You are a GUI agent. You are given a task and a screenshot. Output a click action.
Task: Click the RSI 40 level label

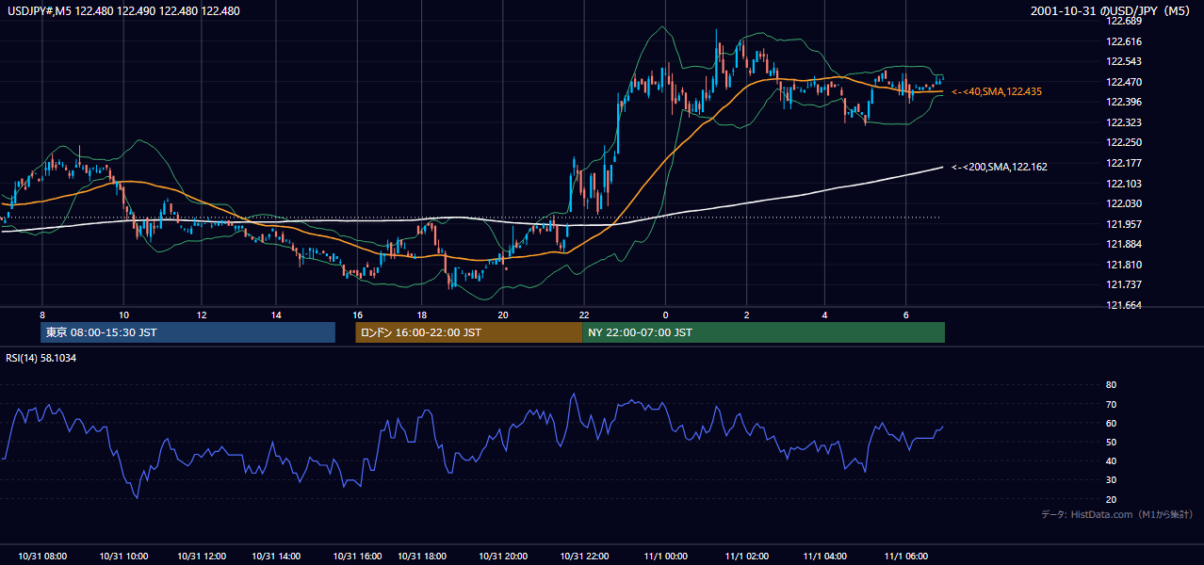pyautogui.click(x=1111, y=460)
